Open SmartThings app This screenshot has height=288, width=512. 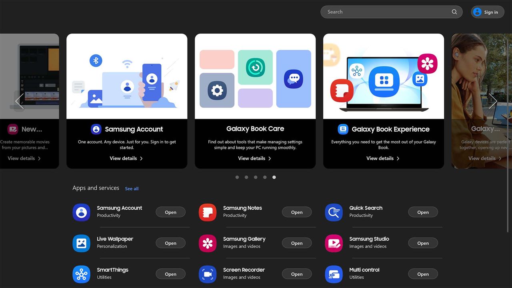170,274
